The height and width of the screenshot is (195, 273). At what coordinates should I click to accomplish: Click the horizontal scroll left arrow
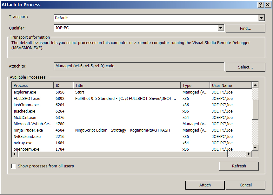click(15, 154)
